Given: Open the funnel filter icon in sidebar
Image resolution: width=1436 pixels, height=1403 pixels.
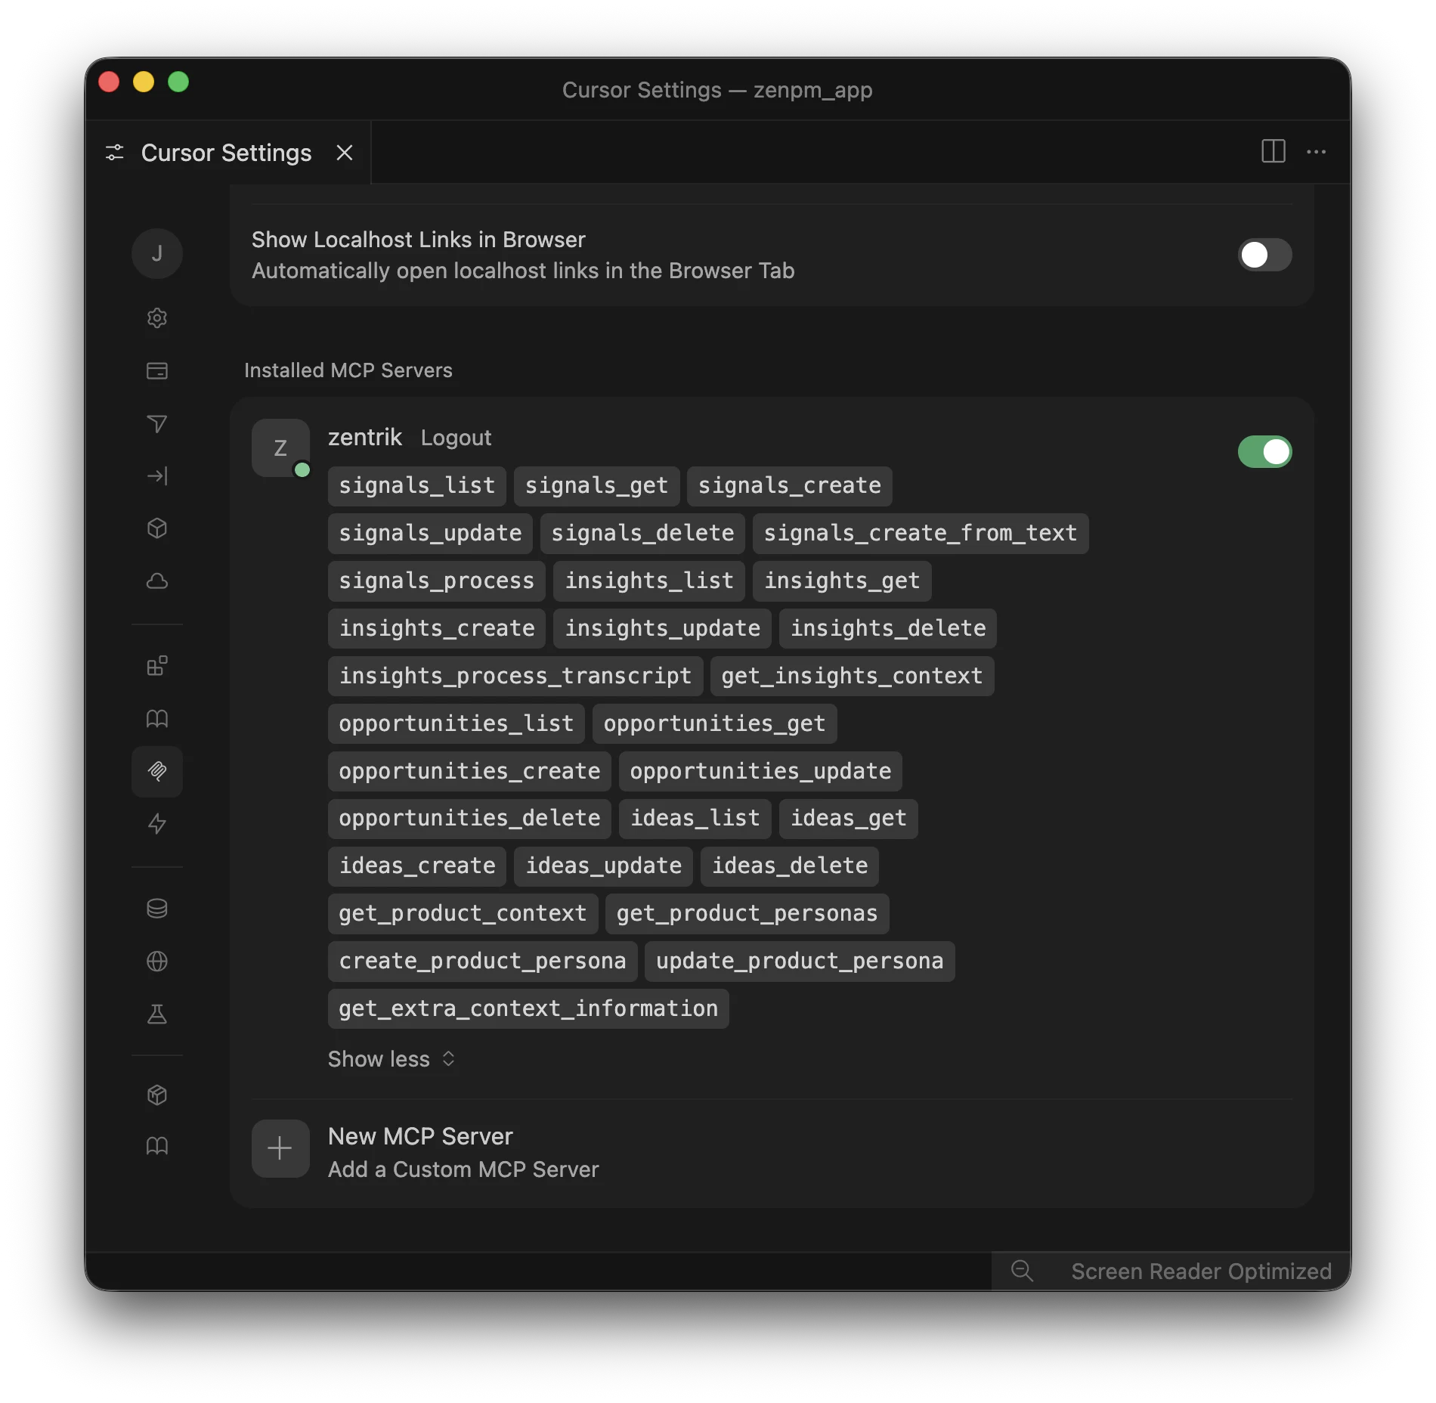Looking at the screenshot, I should pyautogui.click(x=157, y=424).
